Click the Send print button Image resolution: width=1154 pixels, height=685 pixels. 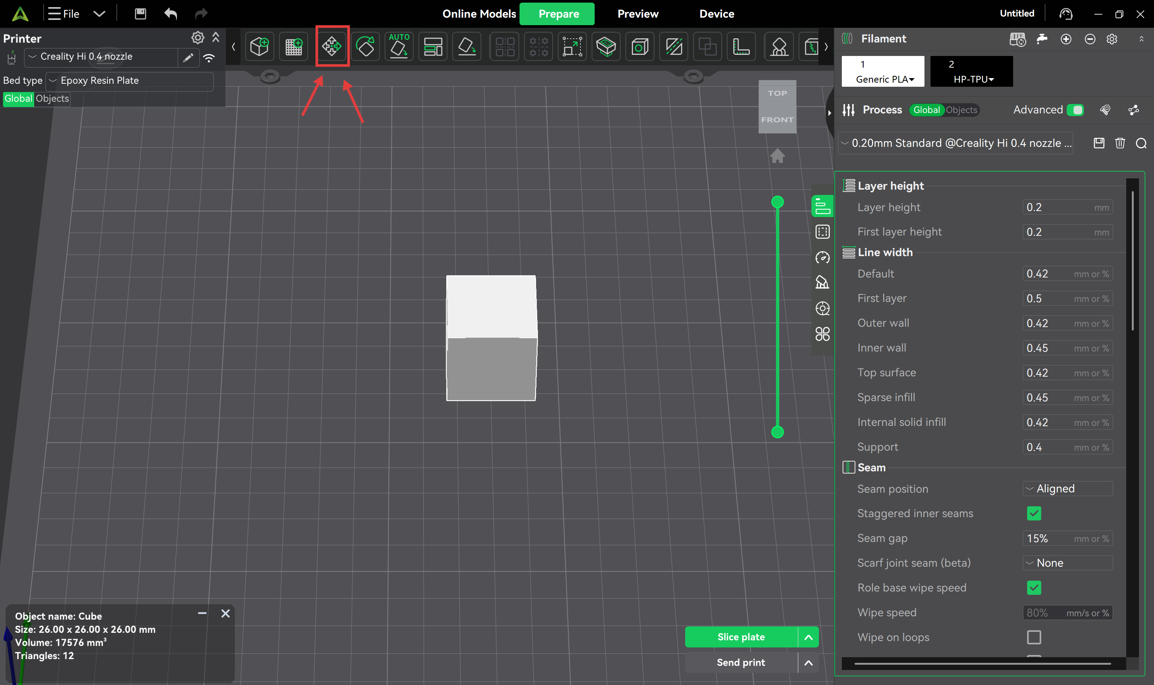point(741,662)
